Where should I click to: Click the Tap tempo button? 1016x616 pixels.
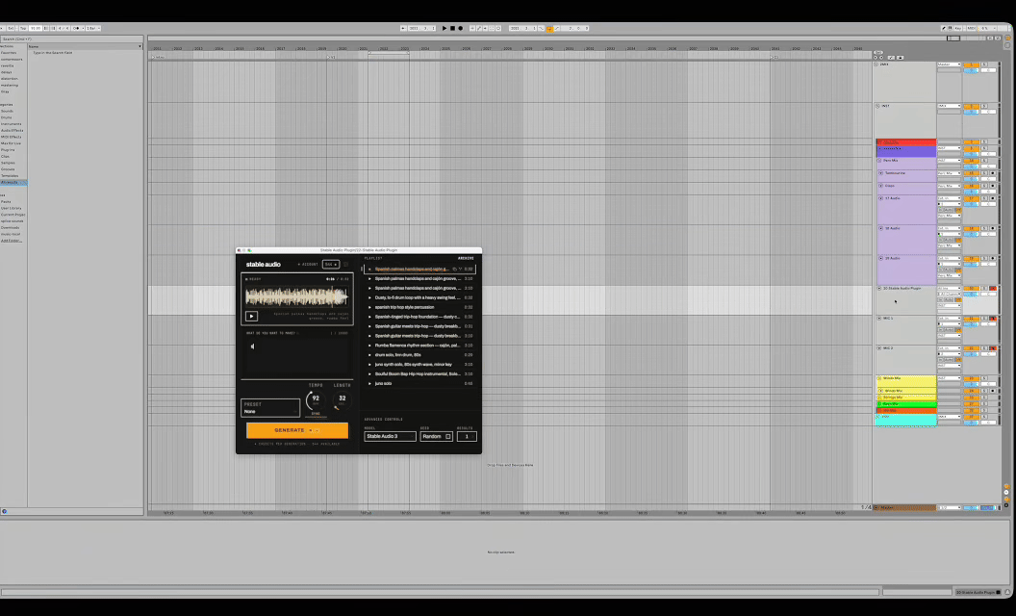(x=23, y=29)
